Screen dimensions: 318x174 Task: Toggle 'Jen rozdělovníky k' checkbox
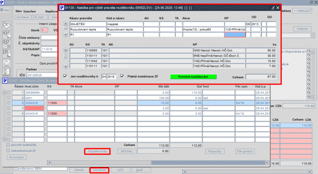coord(66,76)
